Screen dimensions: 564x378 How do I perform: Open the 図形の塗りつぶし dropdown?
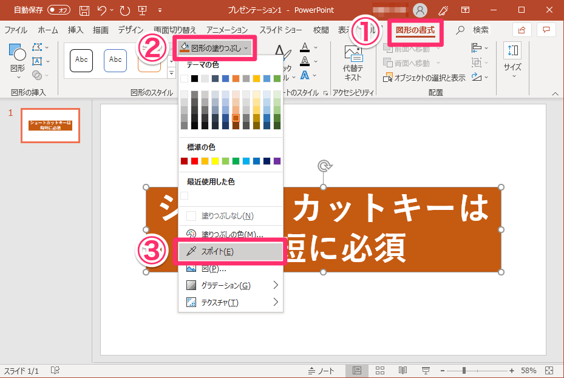(x=214, y=48)
